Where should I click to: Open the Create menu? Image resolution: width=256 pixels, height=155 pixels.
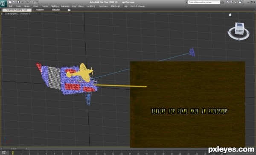coord(44,6)
